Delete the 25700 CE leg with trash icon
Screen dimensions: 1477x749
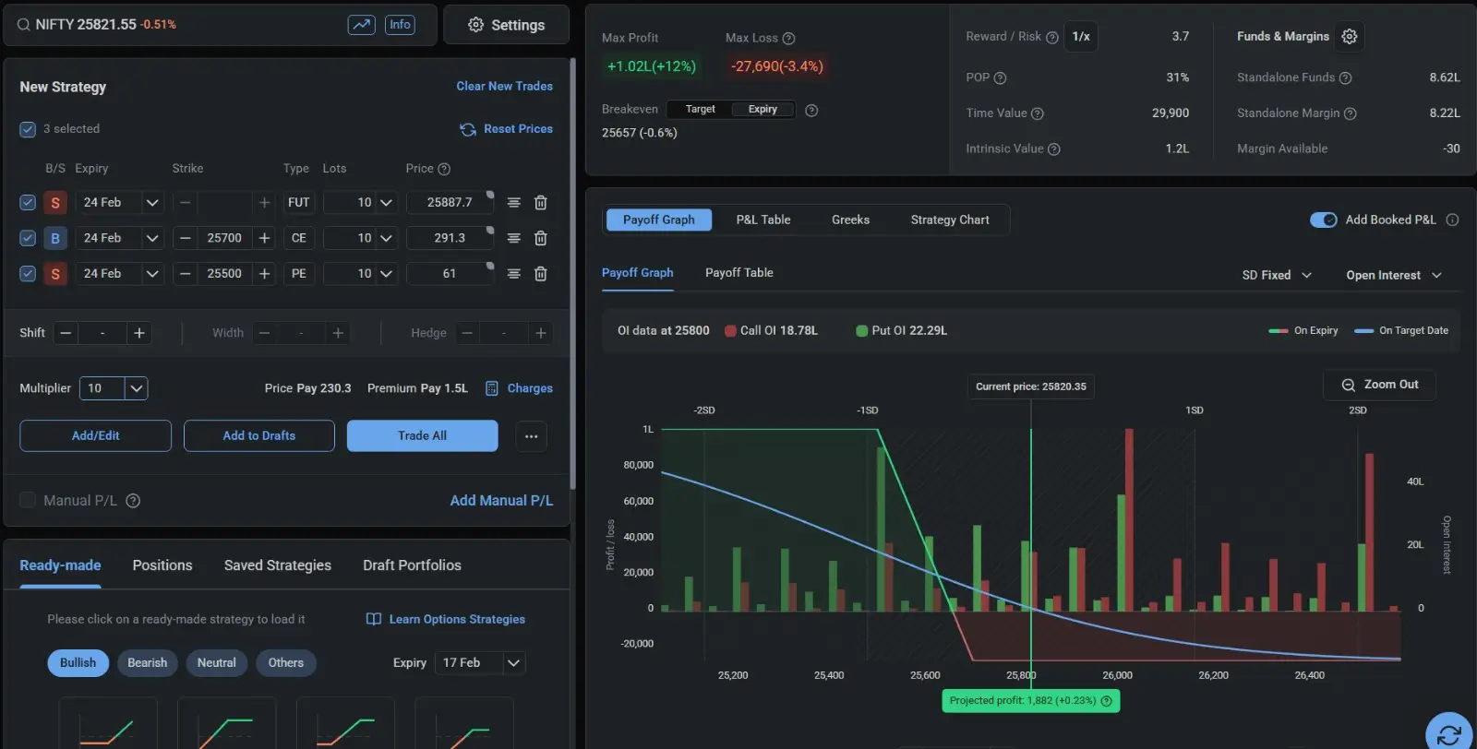(x=541, y=238)
